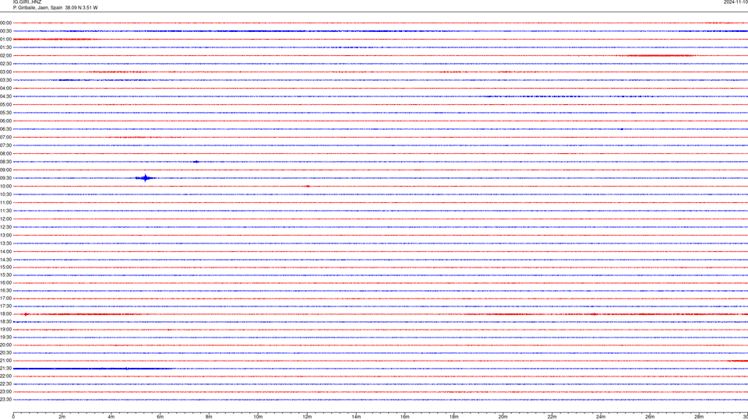Click the 04:30 time label

pyautogui.click(x=5, y=96)
